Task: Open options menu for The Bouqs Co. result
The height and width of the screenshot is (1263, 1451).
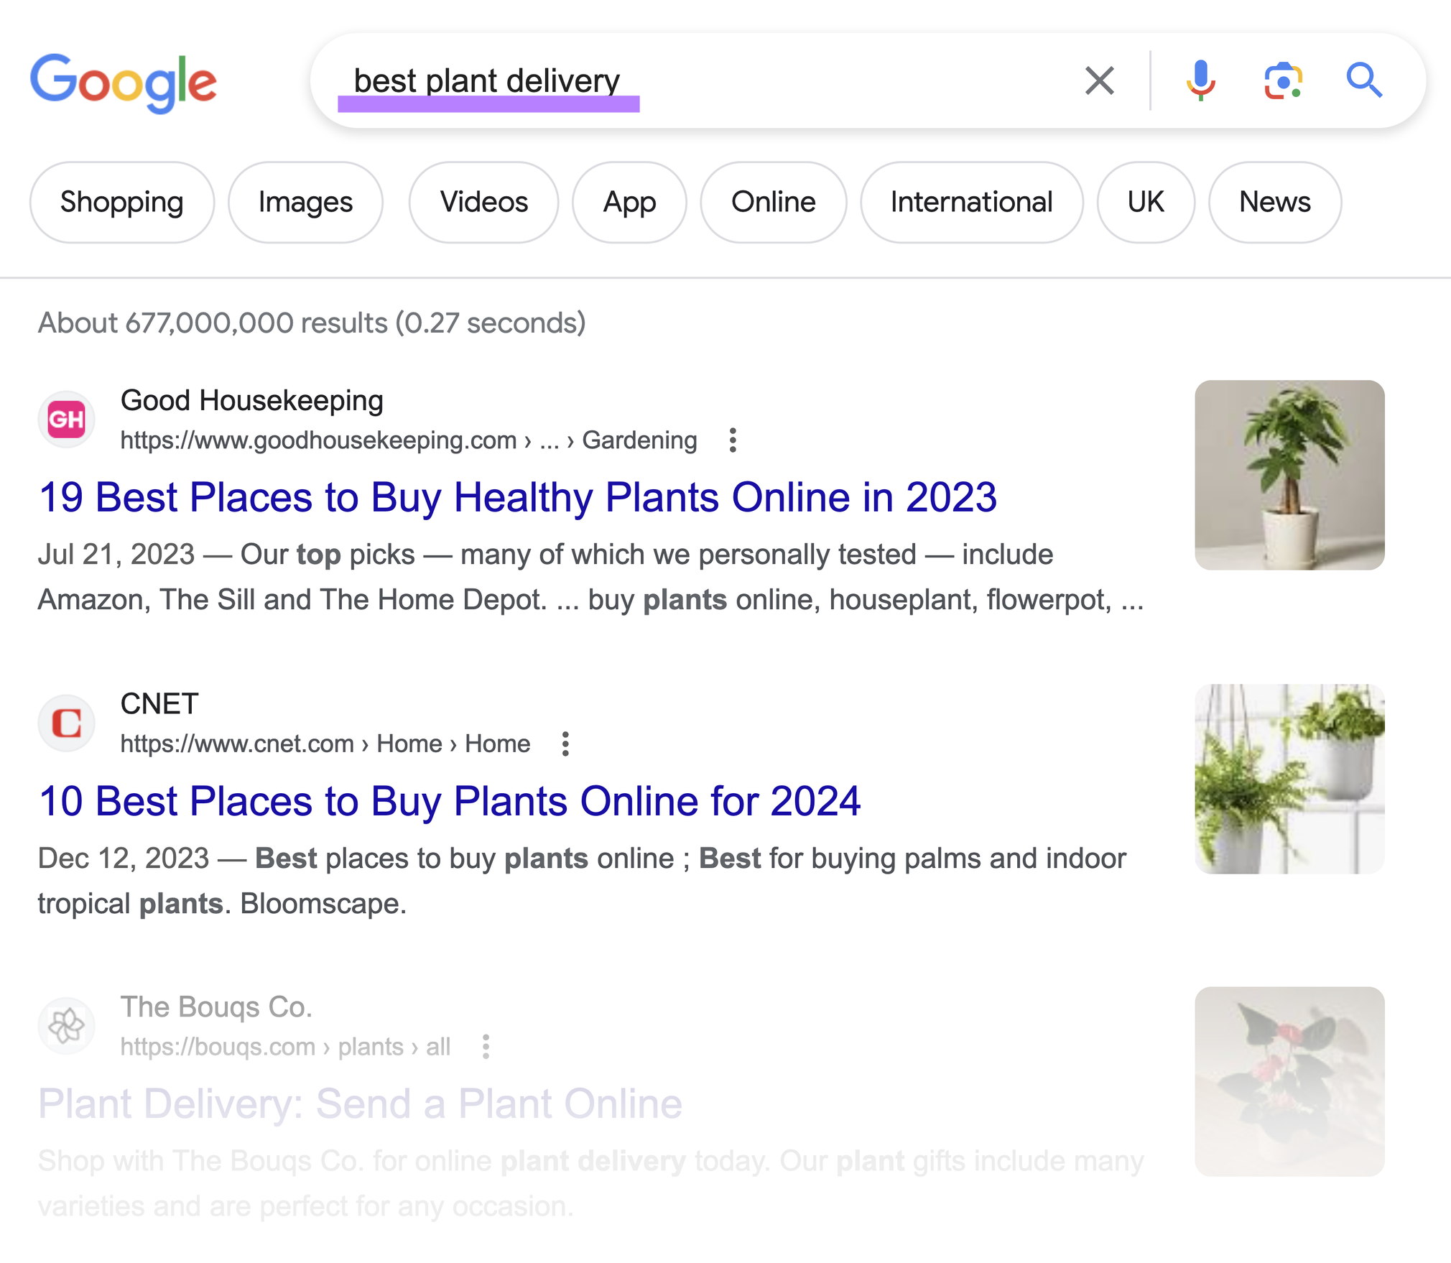Action: point(486,1047)
